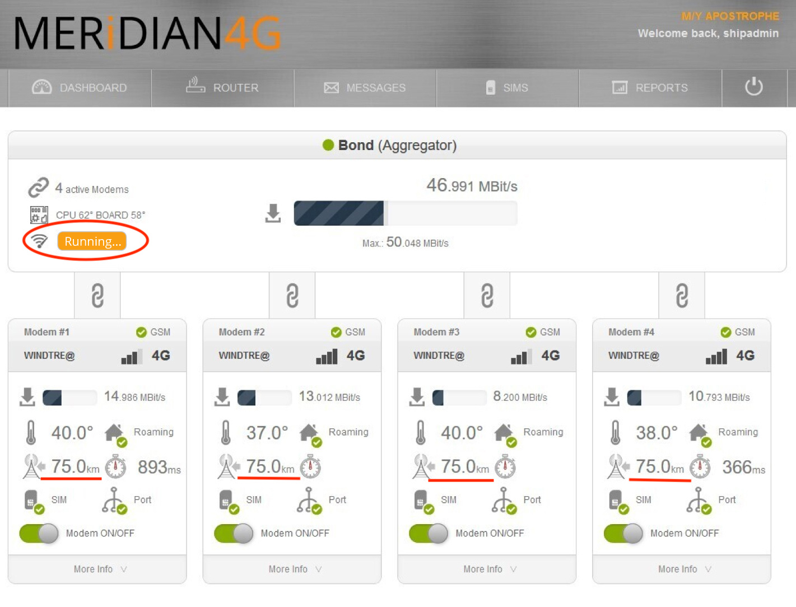Image resolution: width=796 pixels, height=607 pixels.
Task: Click the Max 50.048 MBit/s value
Action: point(406,242)
